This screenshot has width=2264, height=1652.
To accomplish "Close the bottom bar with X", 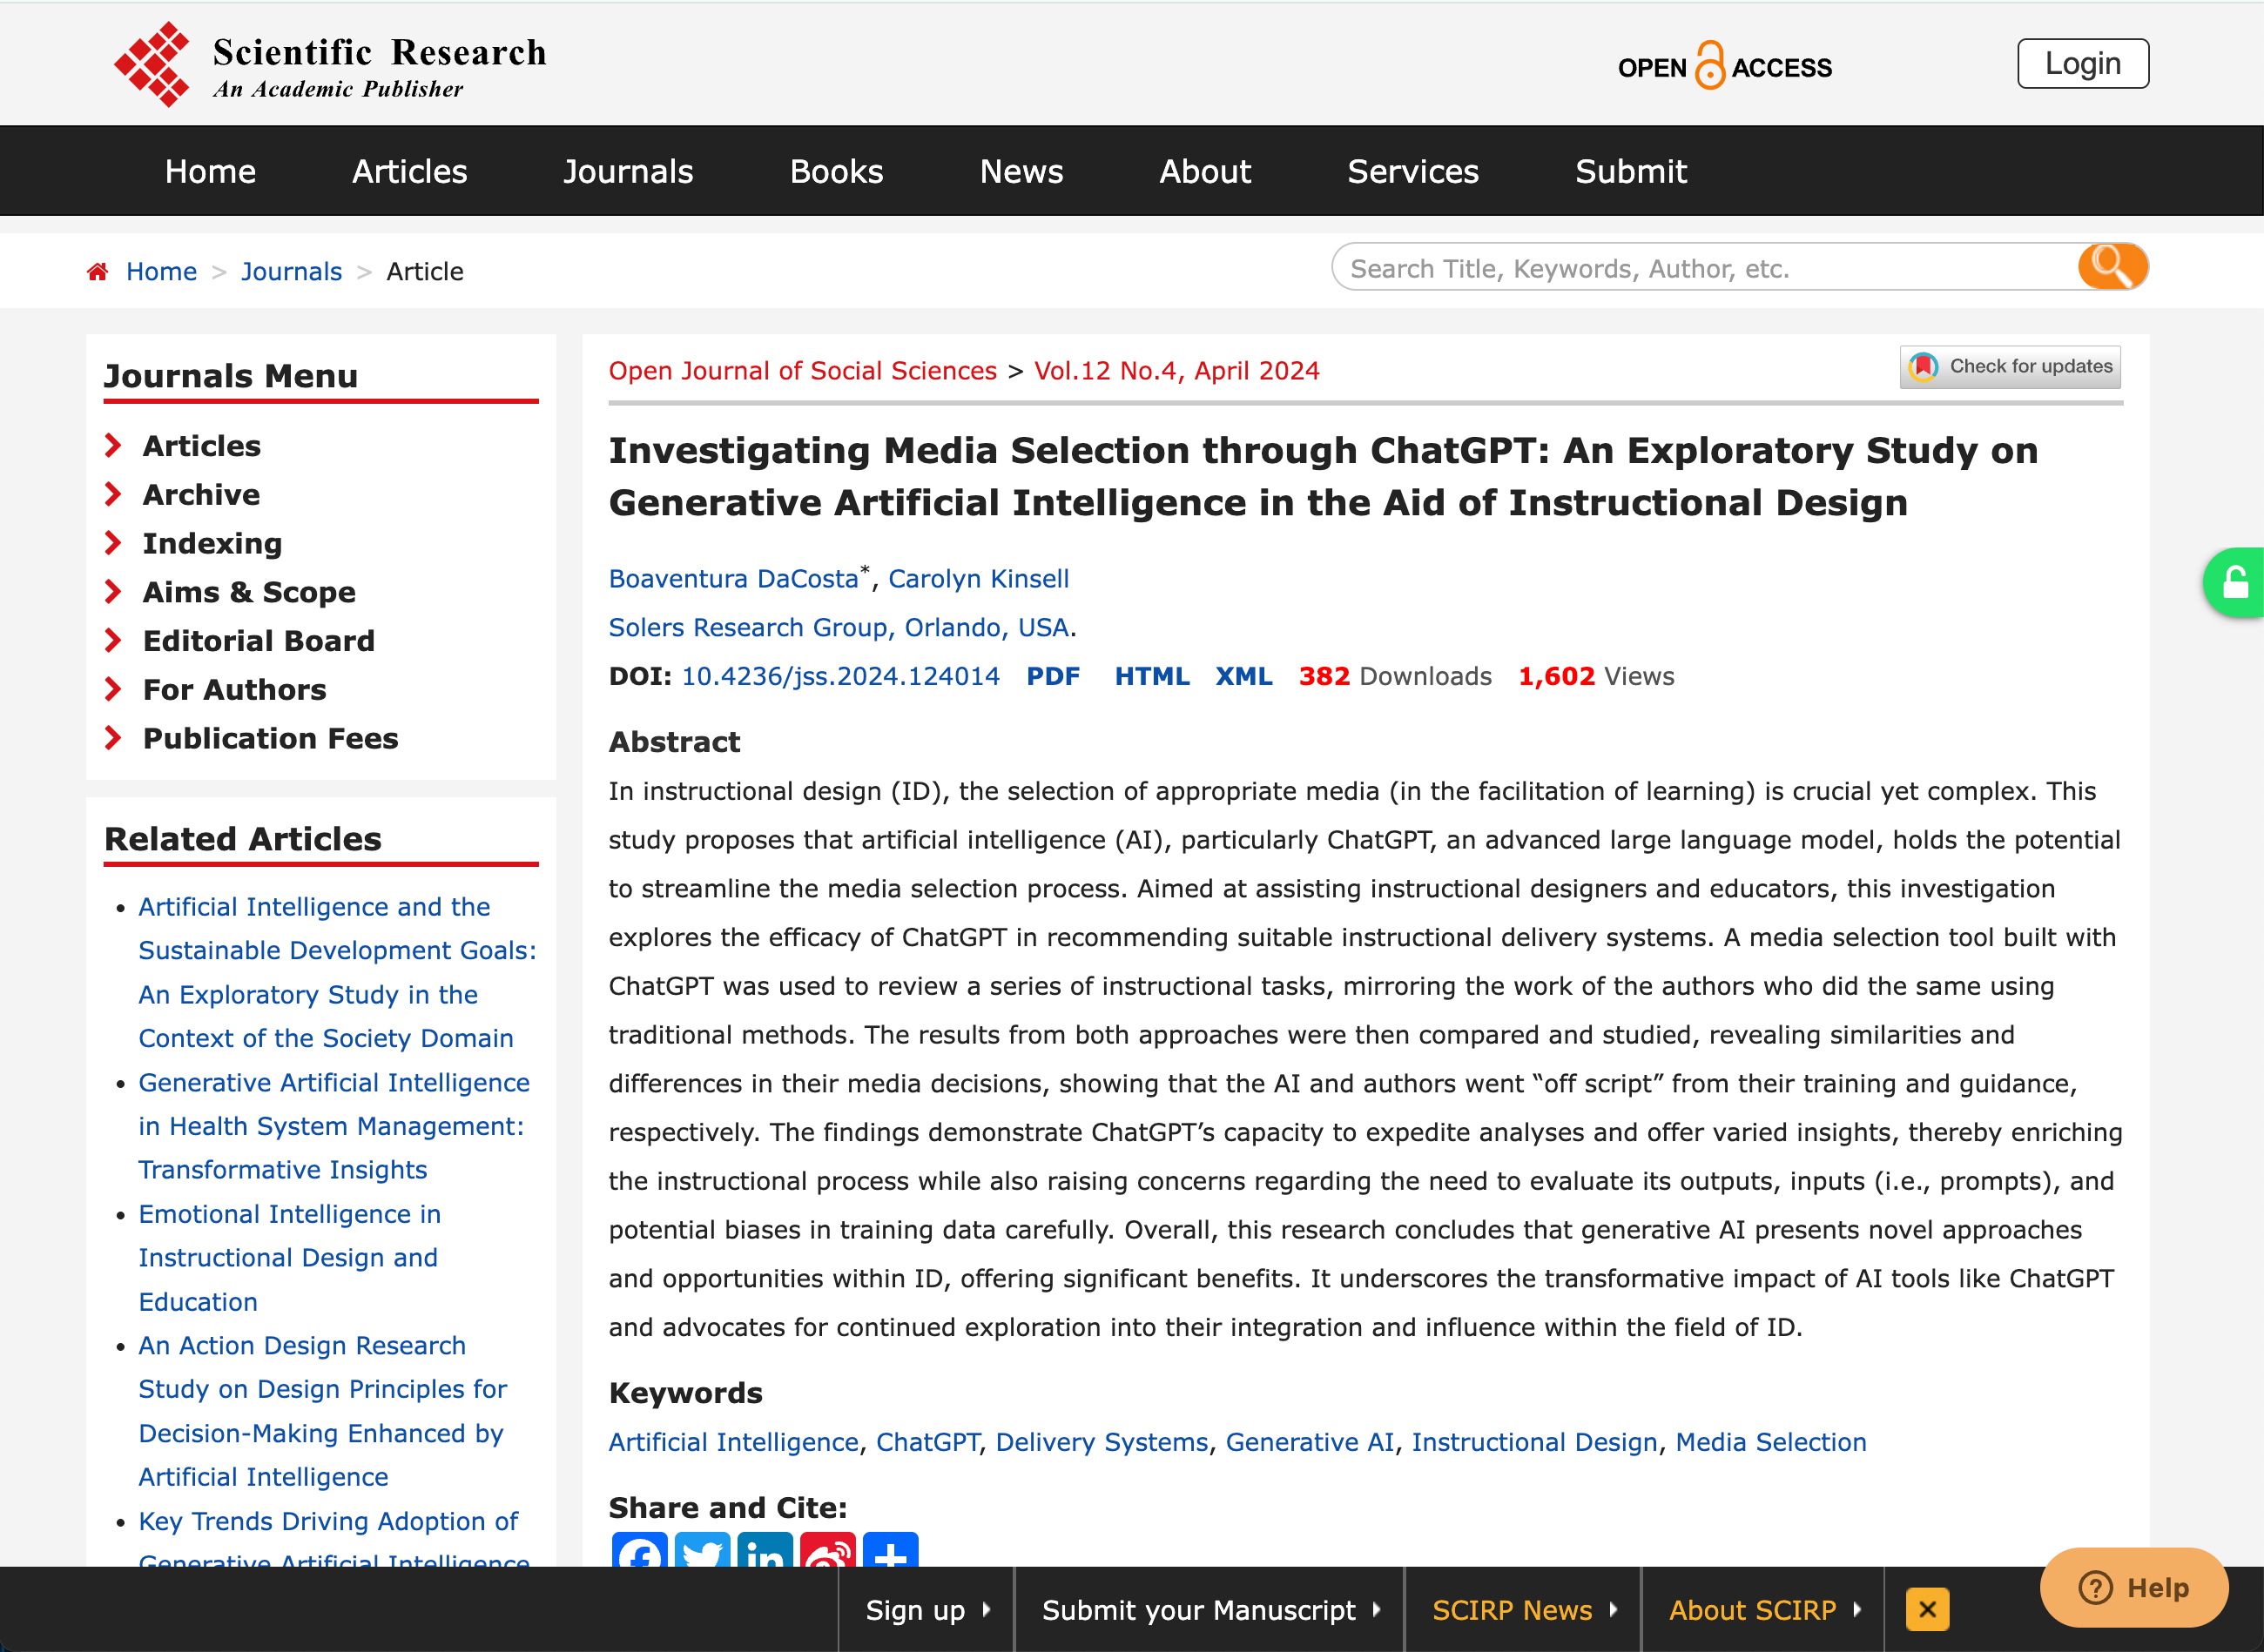I will point(1928,1609).
